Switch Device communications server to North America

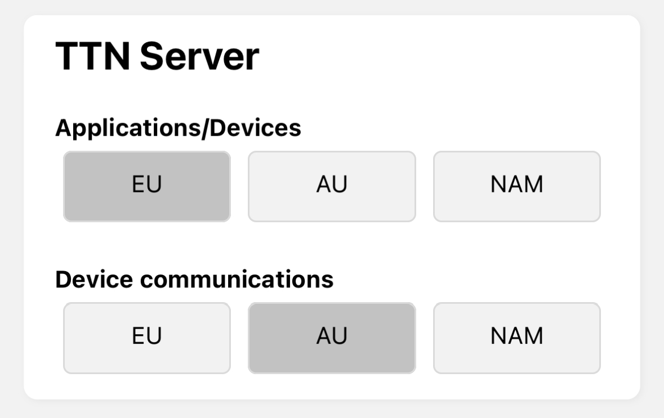click(x=516, y=338)
